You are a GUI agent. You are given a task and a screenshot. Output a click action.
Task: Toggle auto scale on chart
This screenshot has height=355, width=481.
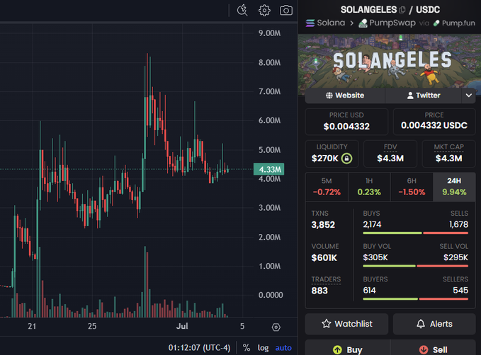coord(283,348)
